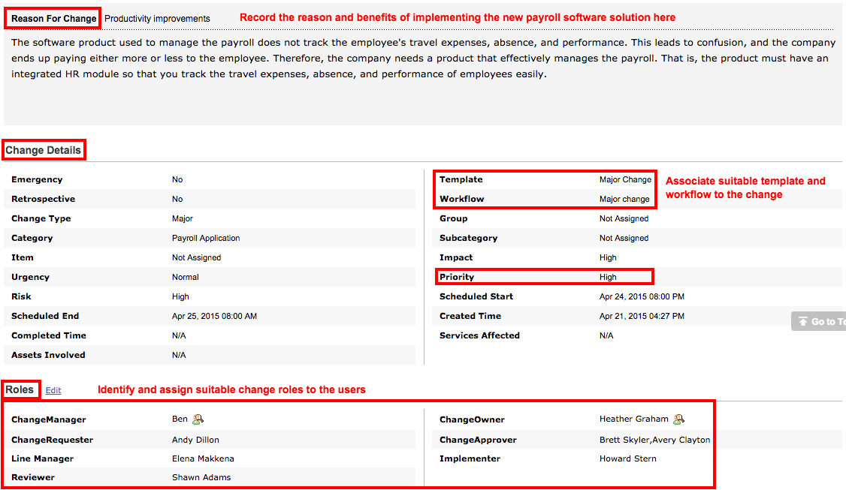Click the Assets Involved field label

[x=48, y=355]
